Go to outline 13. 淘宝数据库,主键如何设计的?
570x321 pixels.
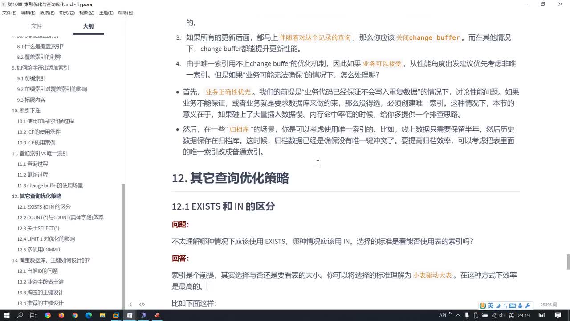51,260
